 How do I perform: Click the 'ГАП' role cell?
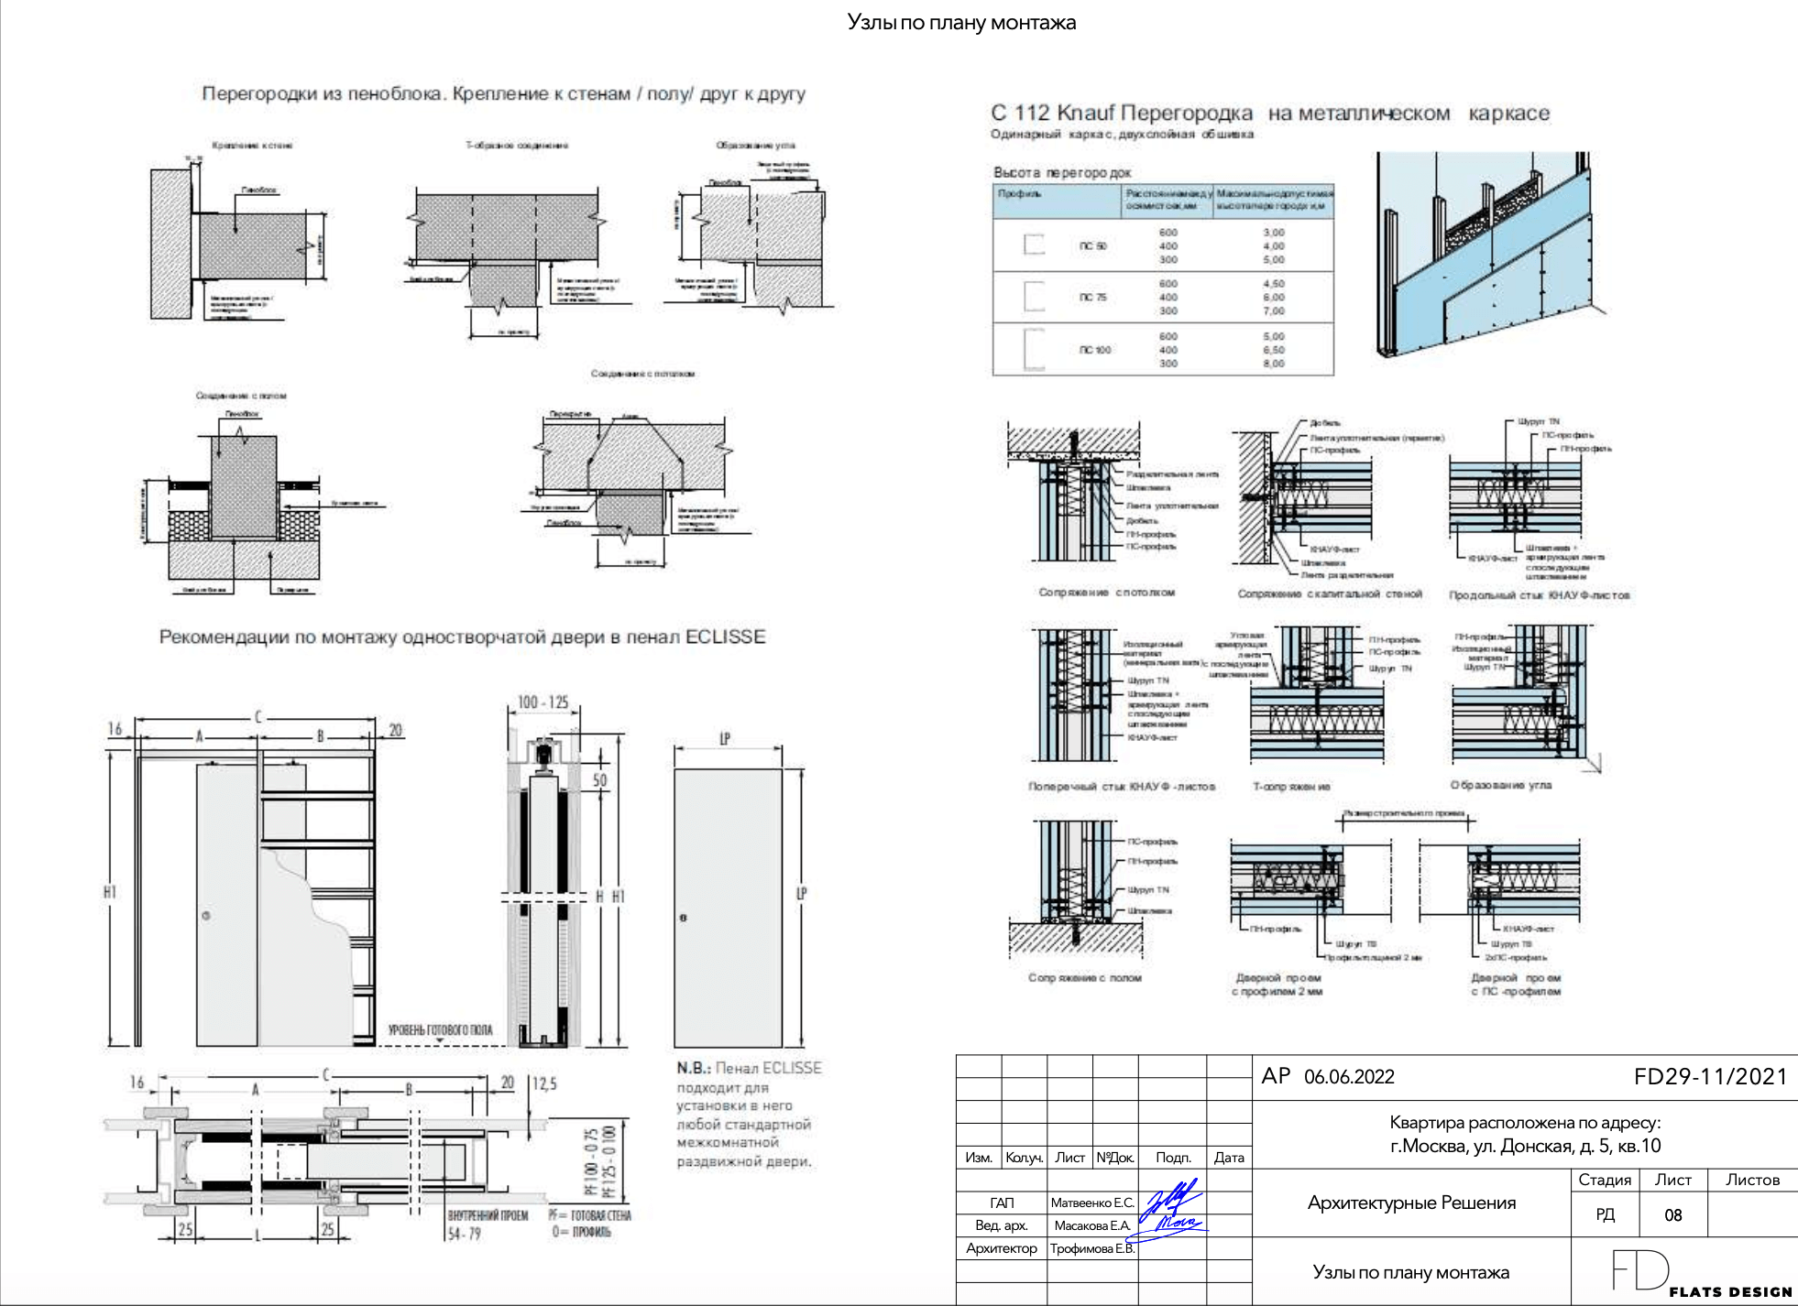click(x=1002, y=1203)
